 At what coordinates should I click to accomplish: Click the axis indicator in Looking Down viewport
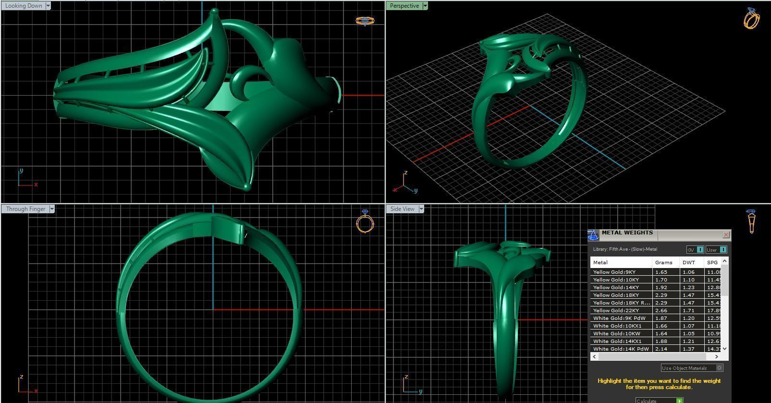click(x=27, y=178)
